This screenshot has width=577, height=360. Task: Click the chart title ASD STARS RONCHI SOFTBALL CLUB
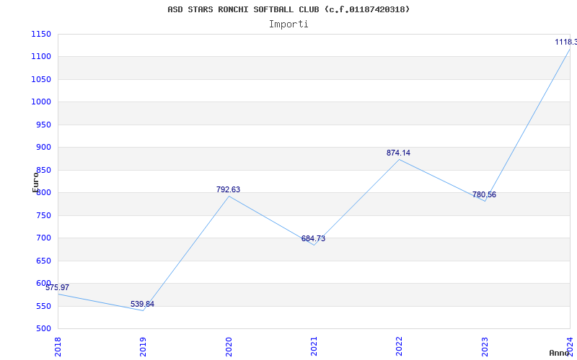click(288, 9)
